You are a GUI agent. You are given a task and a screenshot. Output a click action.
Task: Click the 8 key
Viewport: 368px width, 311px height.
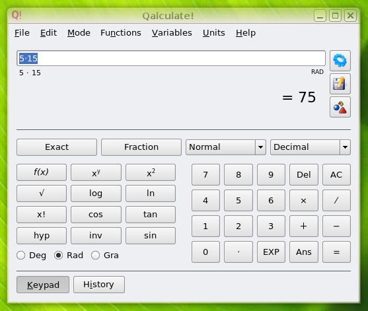coord(239,175)
